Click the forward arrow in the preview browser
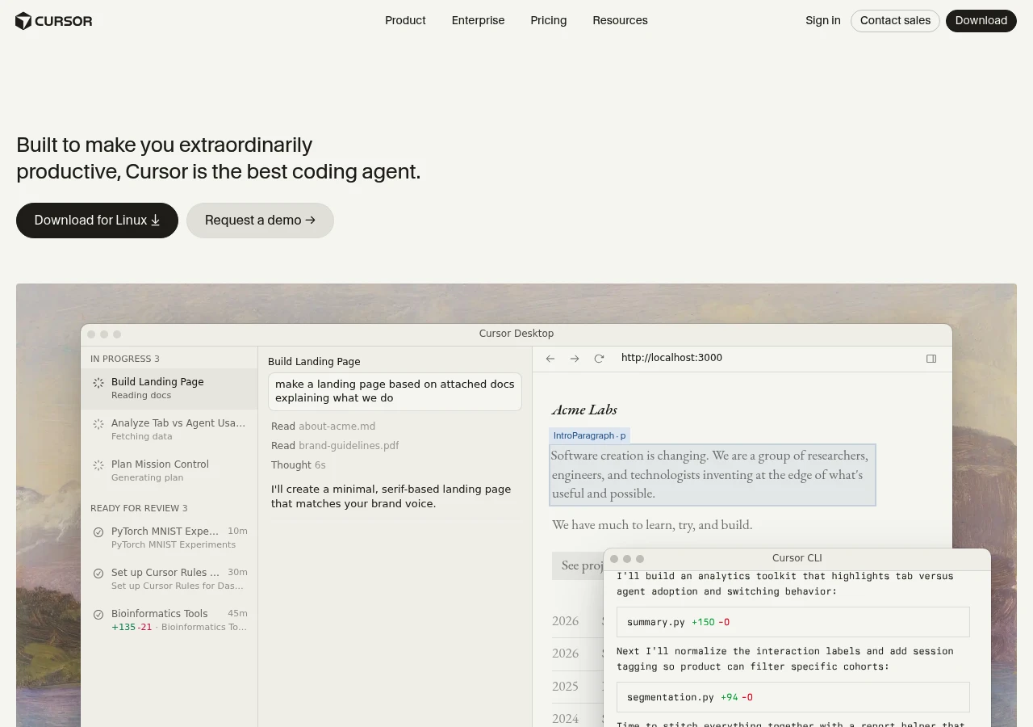1033x727 pixels. (575, 359)
